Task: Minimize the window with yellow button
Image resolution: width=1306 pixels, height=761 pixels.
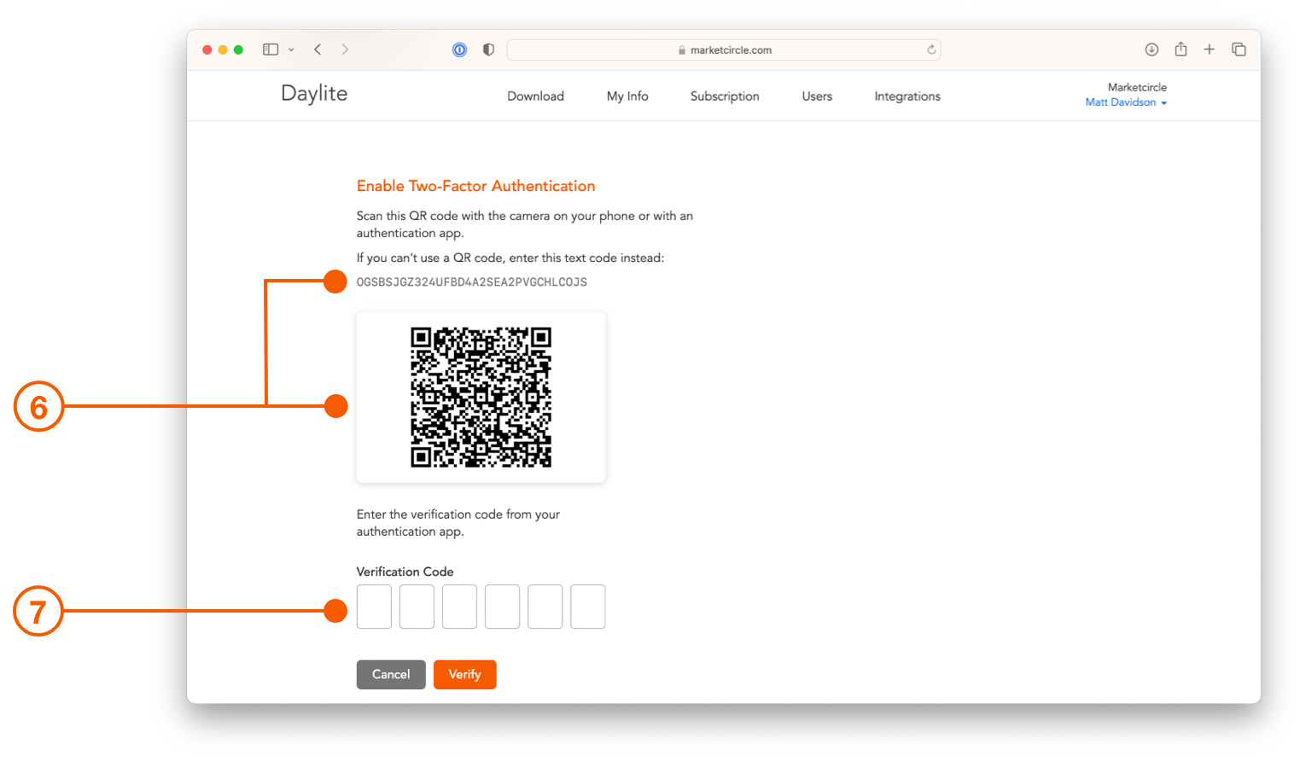Action: click(223, 49)
